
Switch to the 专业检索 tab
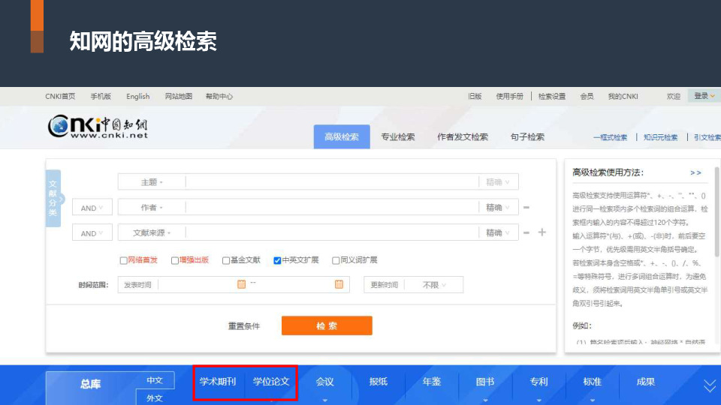coord(398,136)
